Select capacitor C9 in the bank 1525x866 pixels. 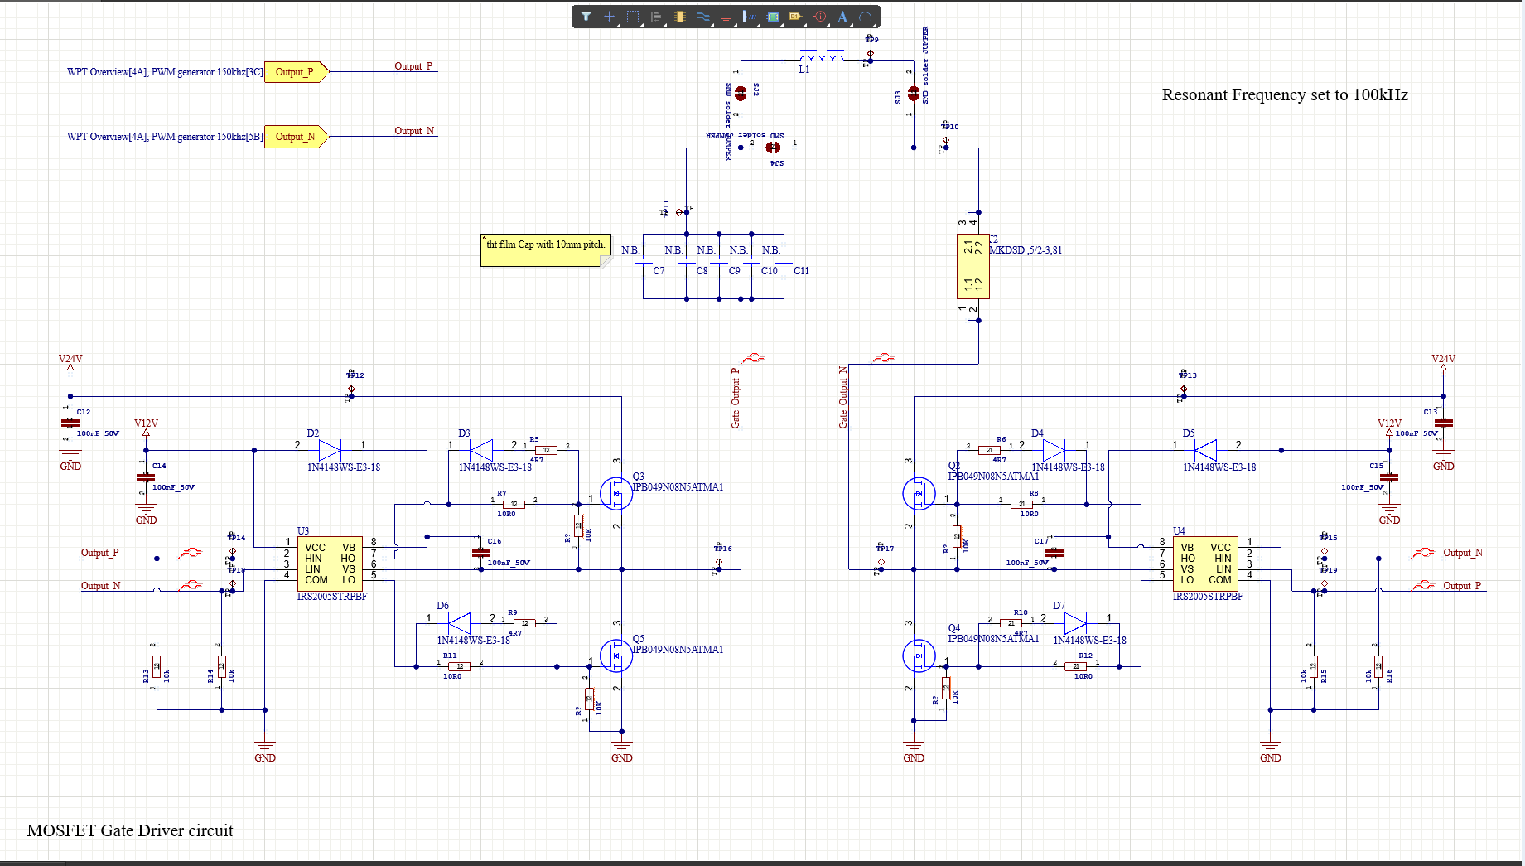pyautogui.click(x=719, y=261)
